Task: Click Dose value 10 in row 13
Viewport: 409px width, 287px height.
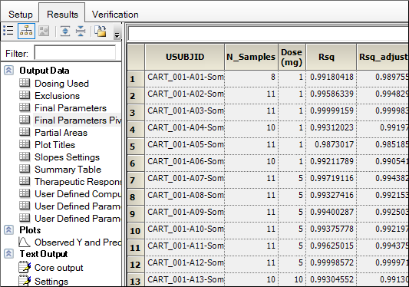Action: (x=292, y=280)
